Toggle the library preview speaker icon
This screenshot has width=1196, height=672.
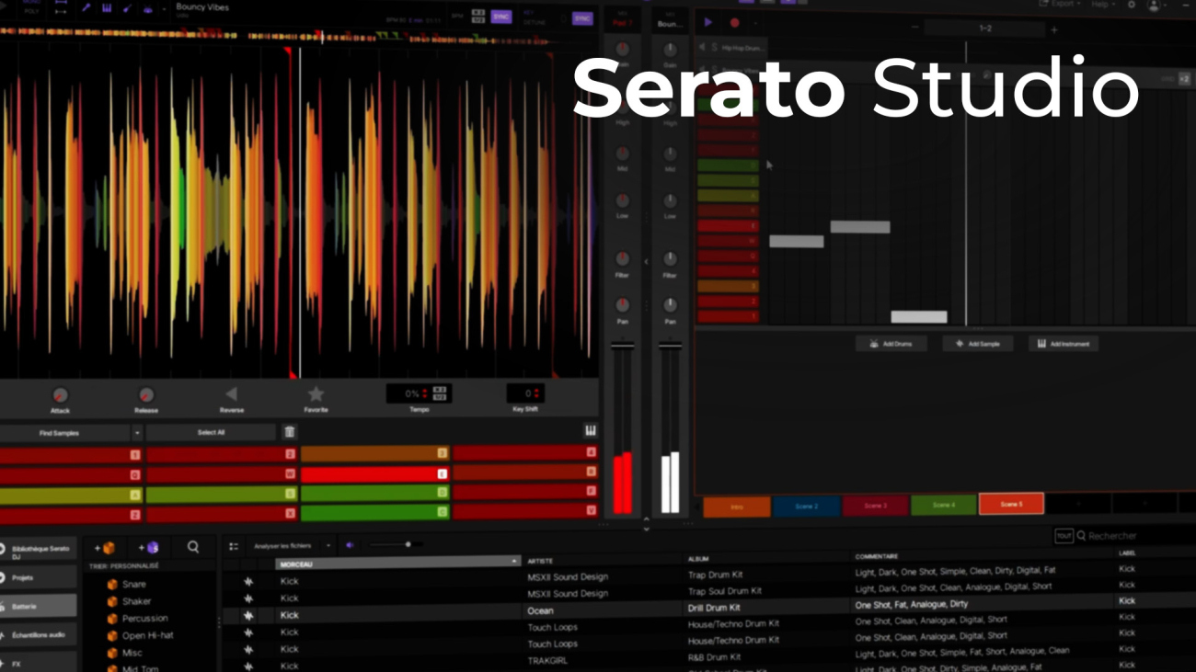[350, 545]
